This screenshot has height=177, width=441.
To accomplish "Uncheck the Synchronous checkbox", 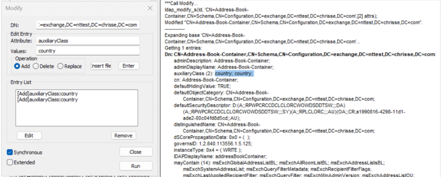I will tap(10, 152).
